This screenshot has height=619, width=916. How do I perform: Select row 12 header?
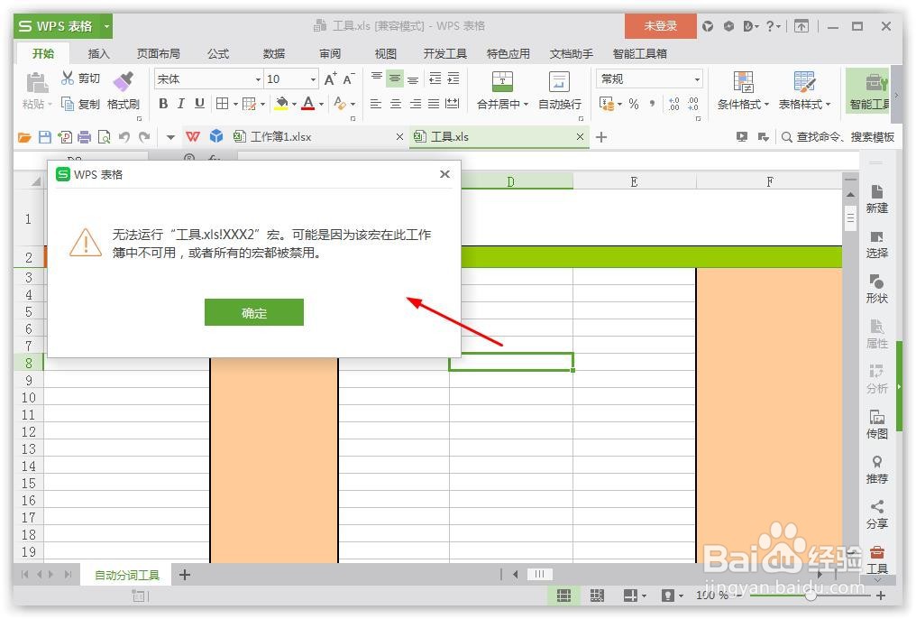tap(29, 432)
